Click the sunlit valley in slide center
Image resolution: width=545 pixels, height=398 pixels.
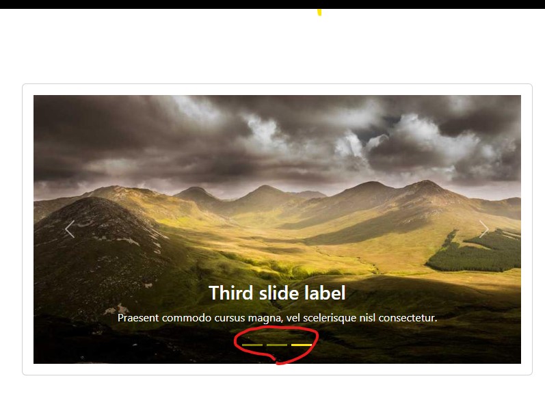click(x=278, y=240)
